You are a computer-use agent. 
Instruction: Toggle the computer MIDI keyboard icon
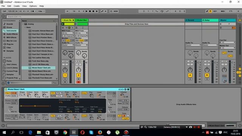(210, 11)
